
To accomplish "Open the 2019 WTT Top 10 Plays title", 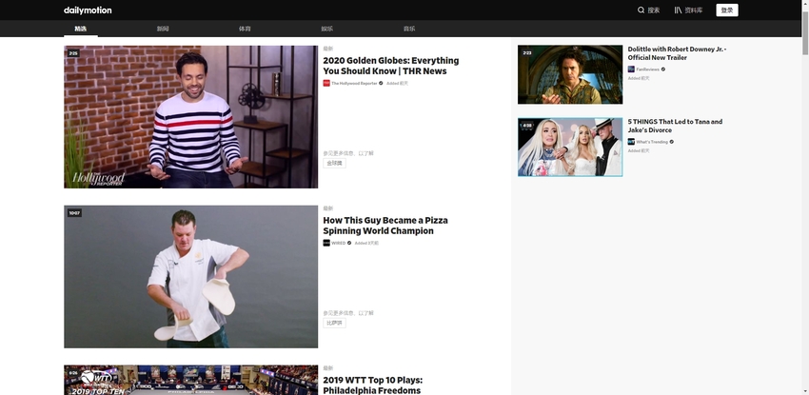I will pyautogui.click(x=372, y=385).
